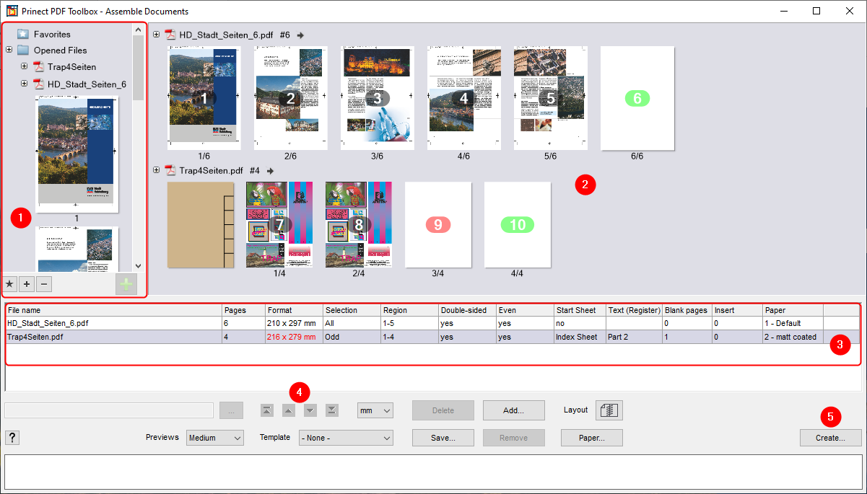This screenshot has height=494, width=867.
Task: Click the Double-sided column header
Action: (466, 310)
